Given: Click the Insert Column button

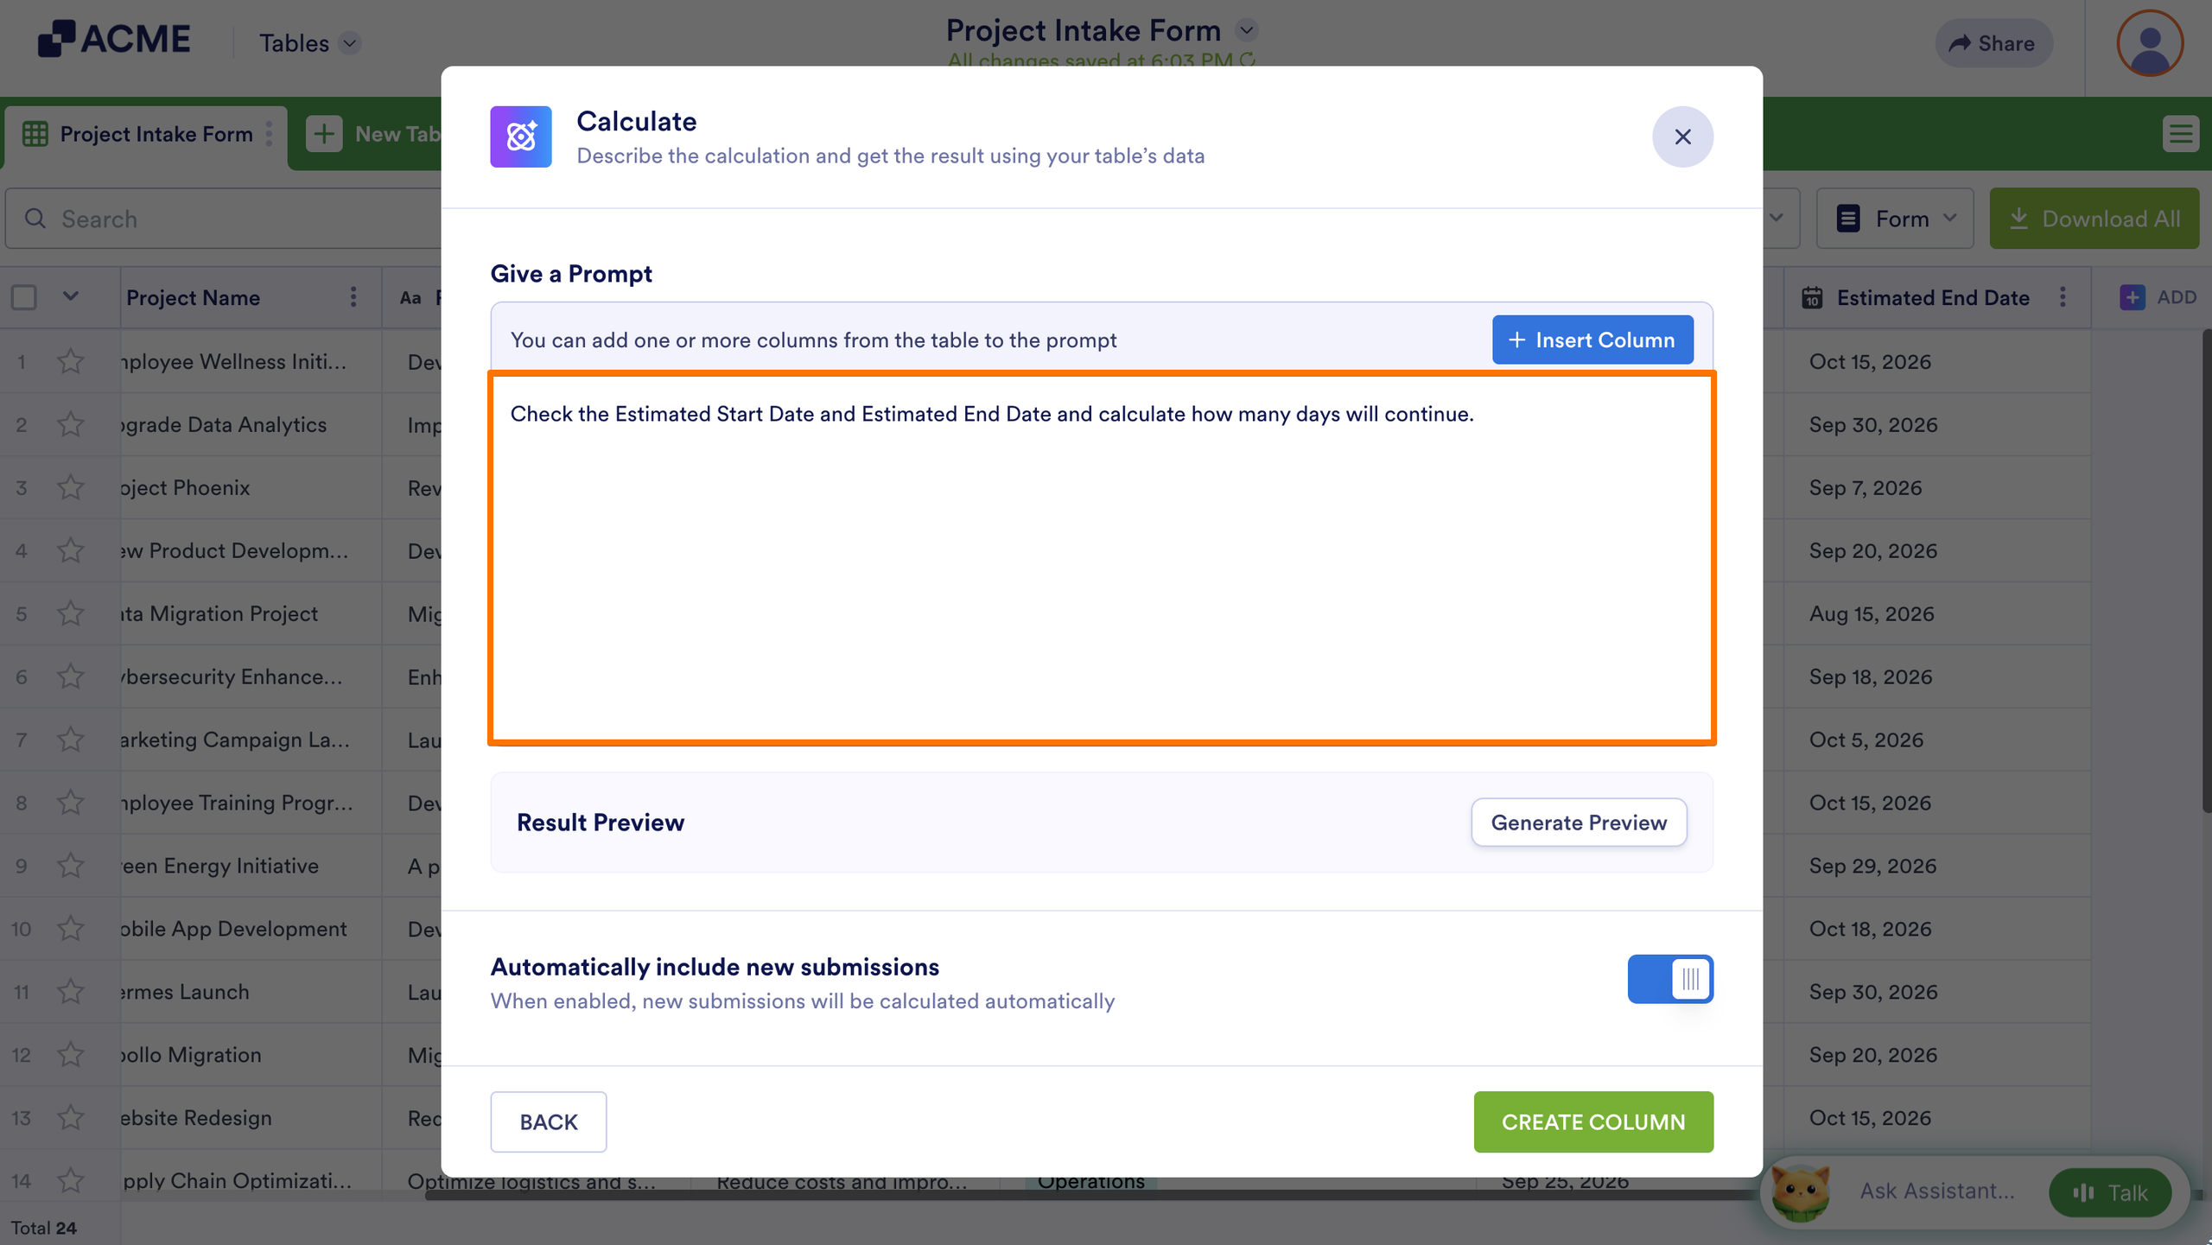Looking at the screenshot, I should click(1592, 340).
